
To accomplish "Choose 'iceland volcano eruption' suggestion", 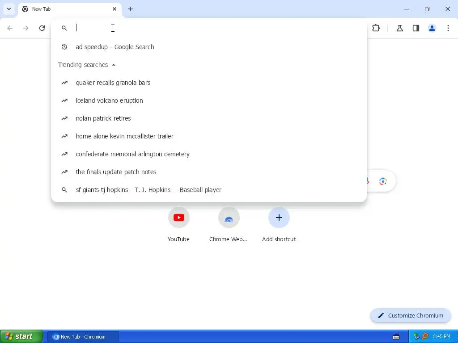I will click(x=208, y=100).
